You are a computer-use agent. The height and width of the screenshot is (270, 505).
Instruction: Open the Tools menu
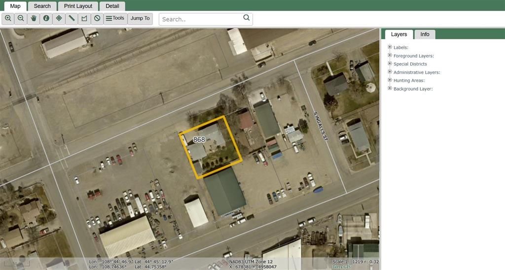115,18
